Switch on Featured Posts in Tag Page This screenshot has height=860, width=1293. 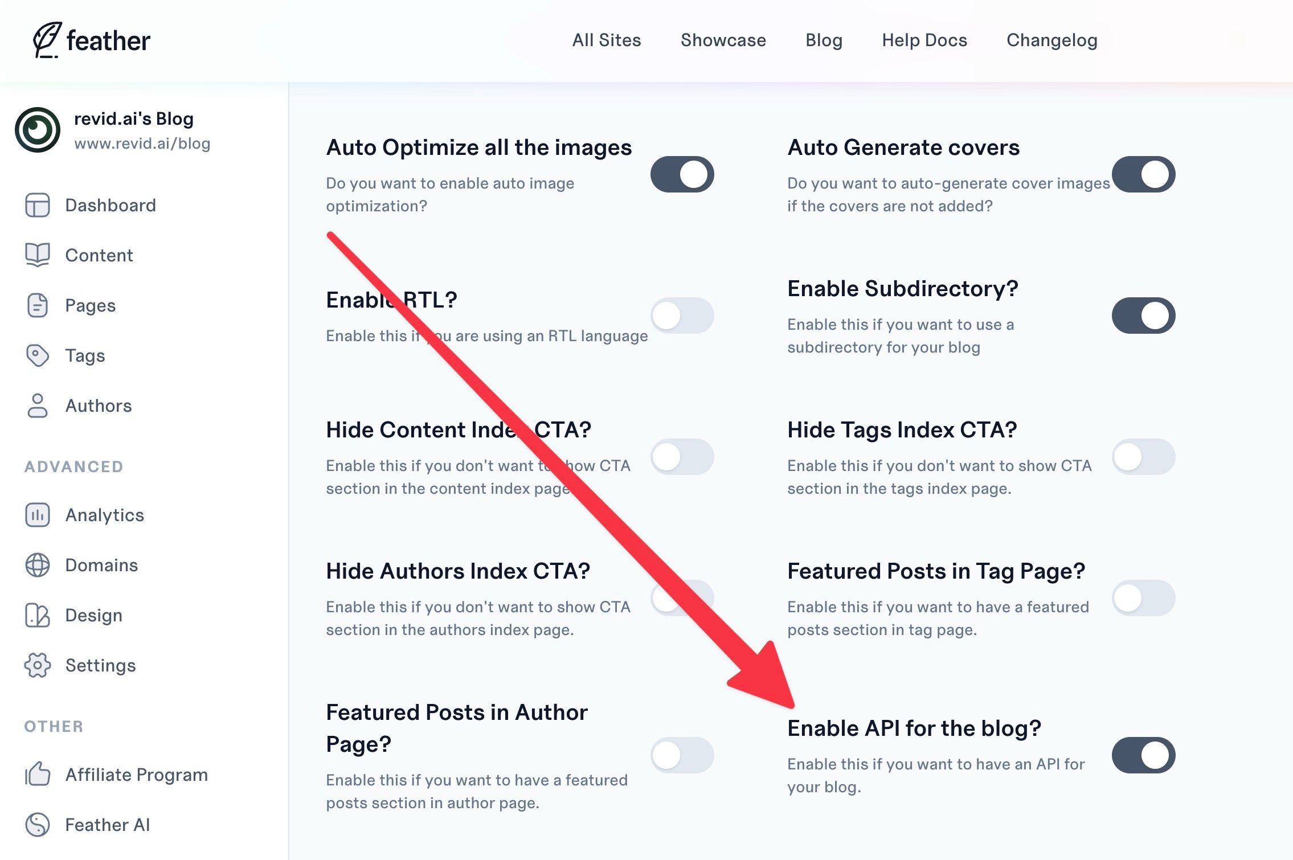pyautogui.click(x=1143, y=598)
